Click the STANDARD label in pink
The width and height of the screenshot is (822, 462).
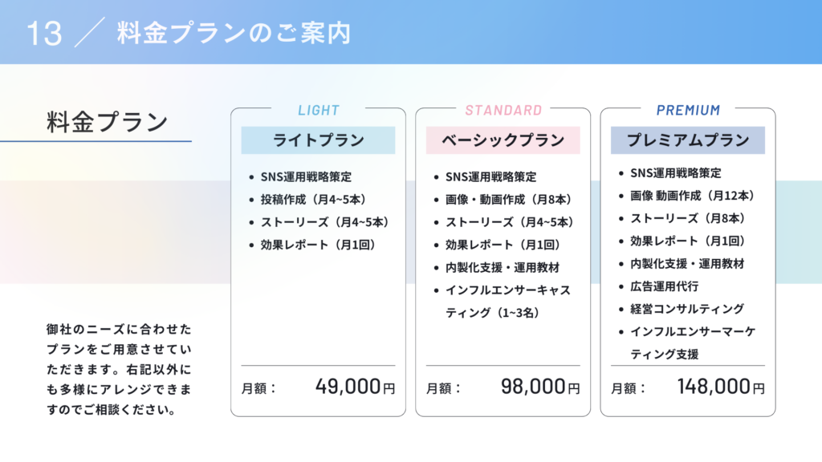503,110
